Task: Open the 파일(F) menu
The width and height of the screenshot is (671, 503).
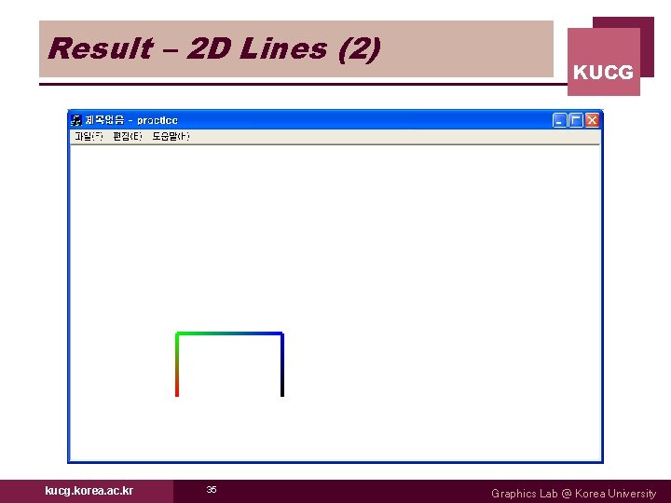Action: coord(89,136)
